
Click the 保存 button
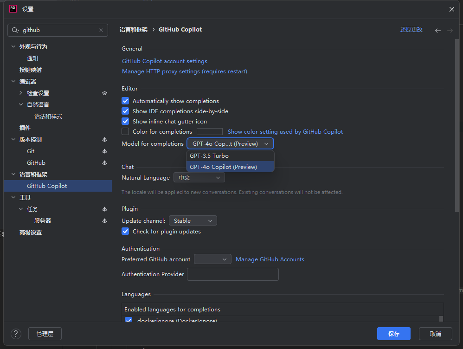pyautogui.click(x=394, y=334)
